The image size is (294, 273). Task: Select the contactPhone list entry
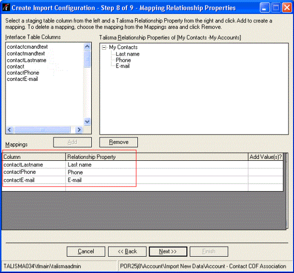click(x=23, y=73)
